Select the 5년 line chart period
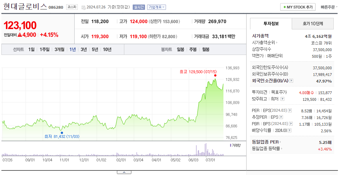This screenshot has height=175, width=339. [95, 49]
